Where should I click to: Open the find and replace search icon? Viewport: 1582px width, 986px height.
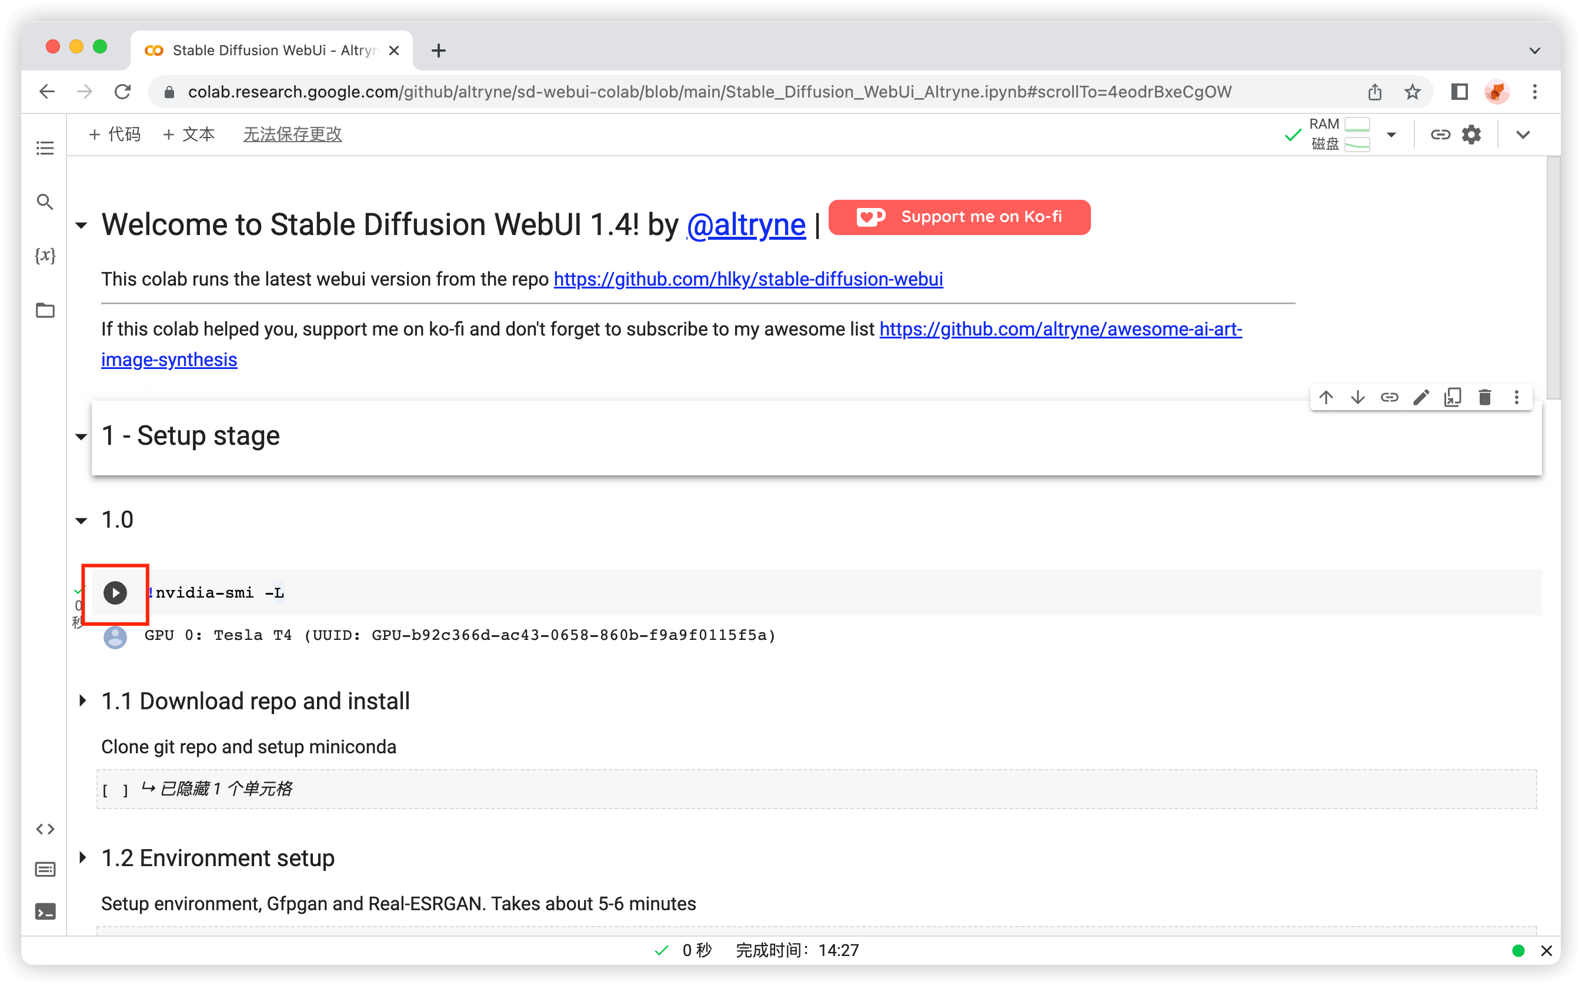(45, 202)
